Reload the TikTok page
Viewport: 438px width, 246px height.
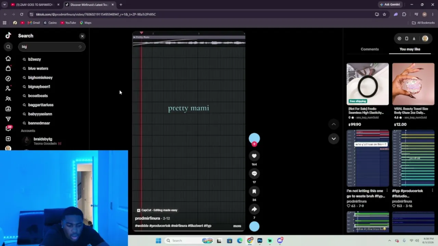(22, 14)
